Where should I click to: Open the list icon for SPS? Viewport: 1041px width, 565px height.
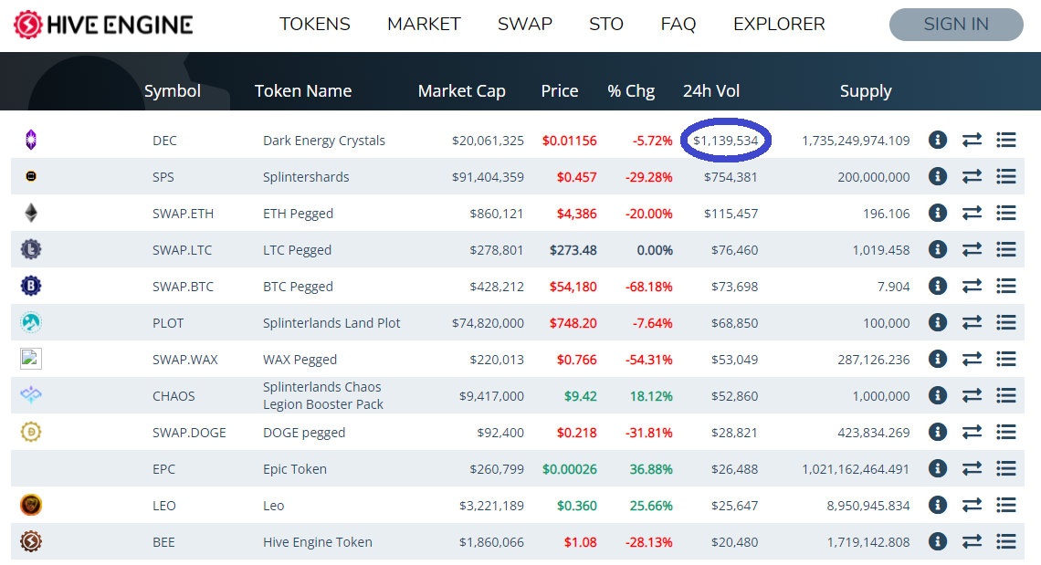(x=1005, y=176)
